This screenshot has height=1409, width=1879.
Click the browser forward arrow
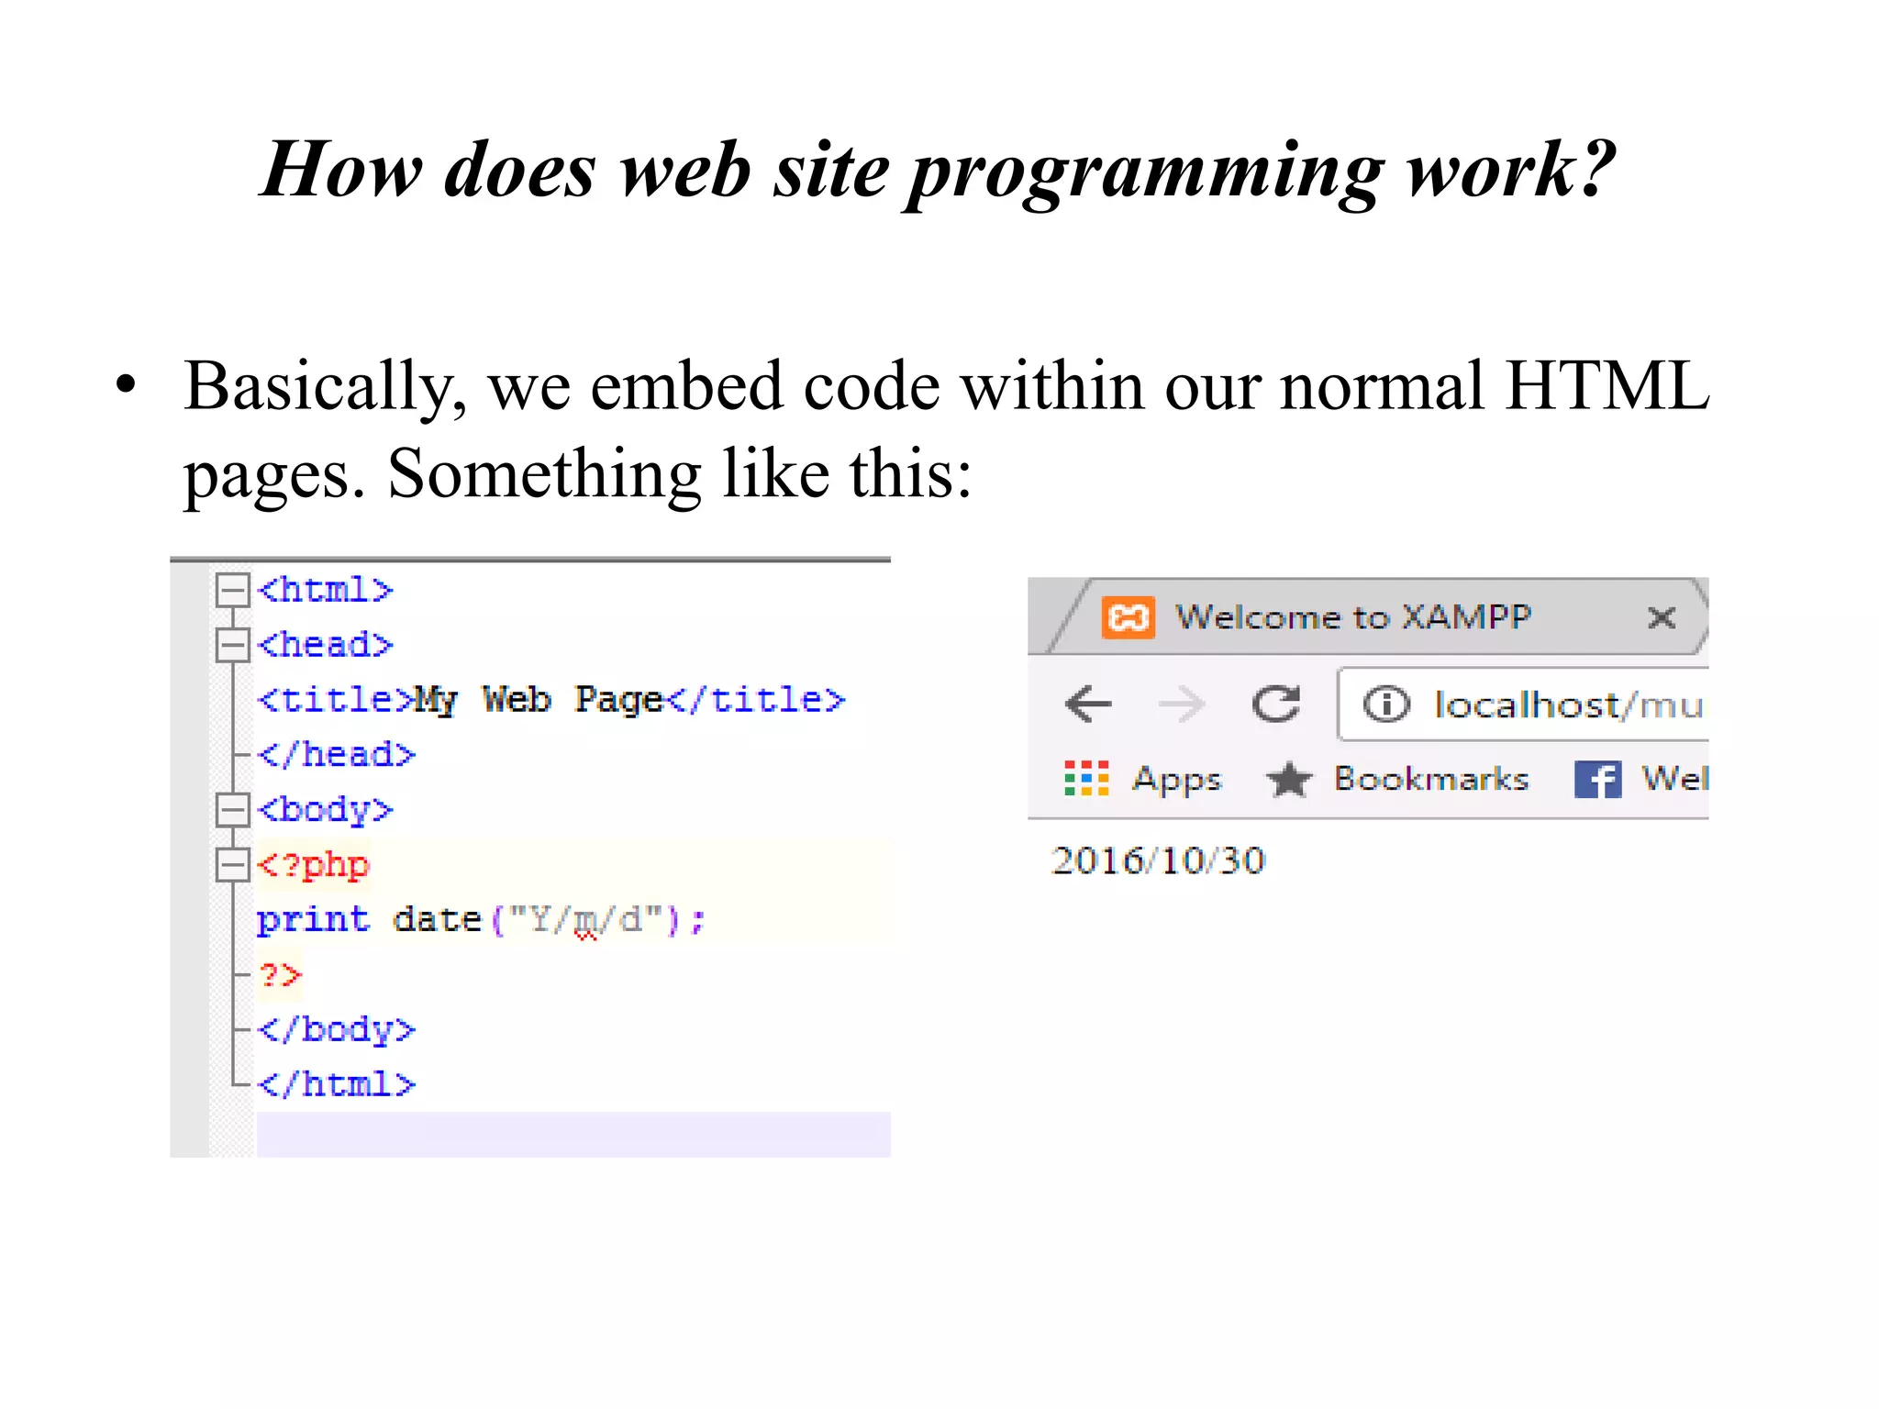(1182, 704)
